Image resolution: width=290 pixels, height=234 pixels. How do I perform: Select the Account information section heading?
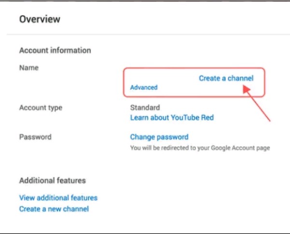click(x=55, y=50)
